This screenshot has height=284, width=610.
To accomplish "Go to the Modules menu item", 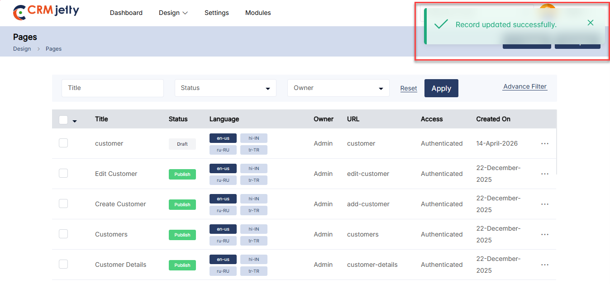I will point(258,13).
